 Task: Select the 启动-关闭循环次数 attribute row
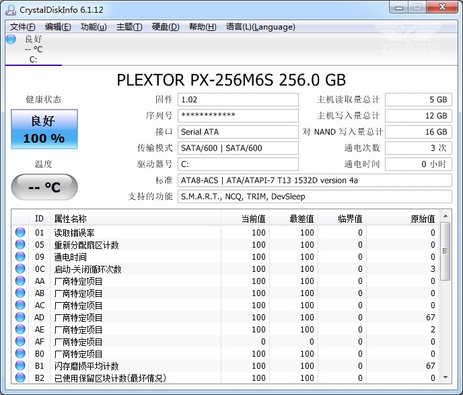coord(225,268)
